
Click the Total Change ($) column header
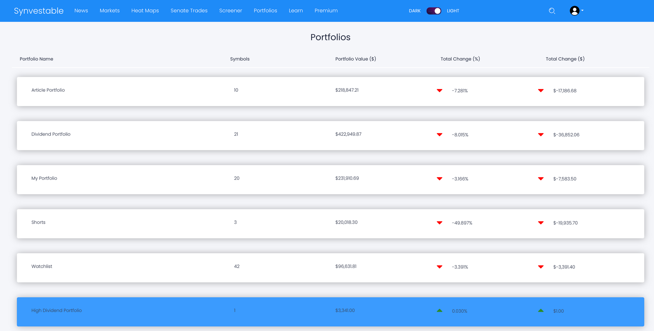click(565, 59)
